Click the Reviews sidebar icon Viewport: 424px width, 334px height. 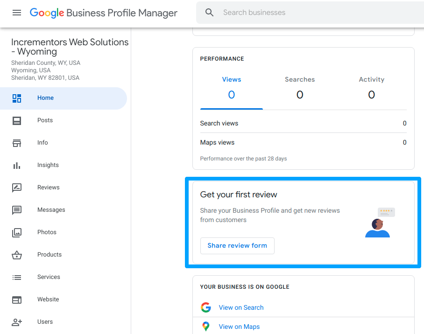coord(17,188)
